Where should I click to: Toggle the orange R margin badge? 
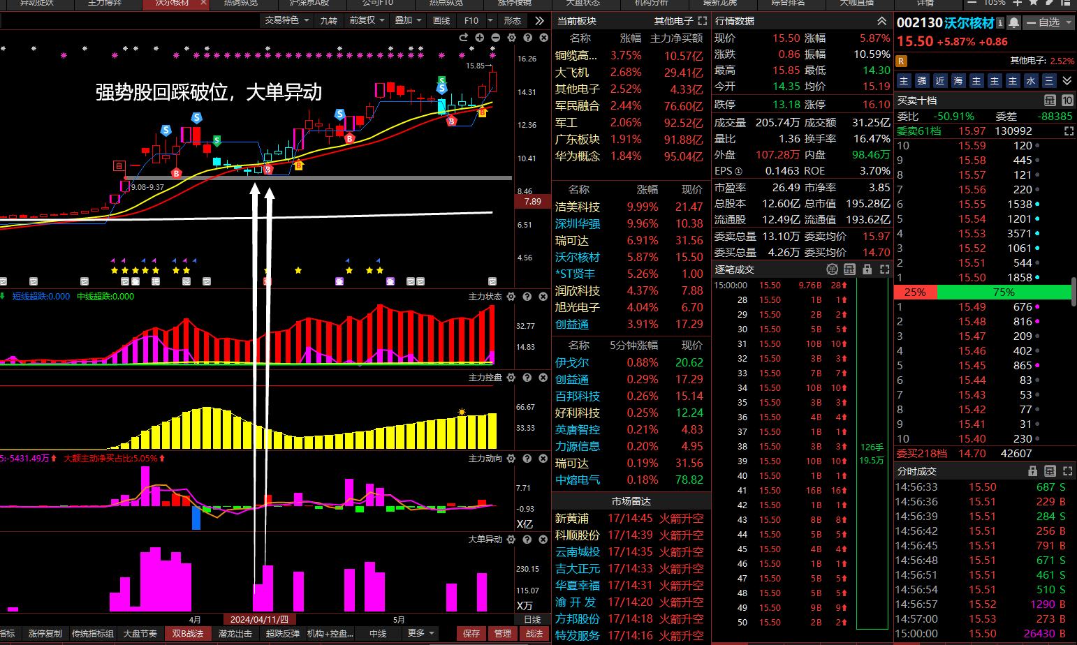click(902, 61)
